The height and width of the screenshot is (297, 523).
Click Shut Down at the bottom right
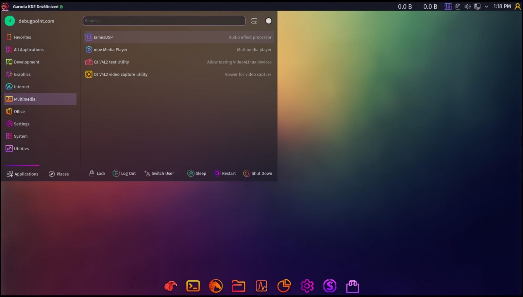coord(258,173)
